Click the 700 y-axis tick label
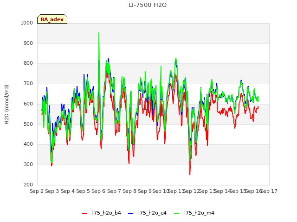297x222 pixels. click(28, 83)
